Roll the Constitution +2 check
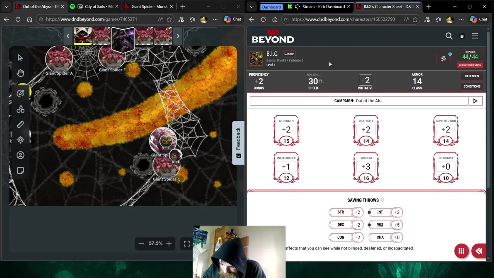 pos(446,130)
